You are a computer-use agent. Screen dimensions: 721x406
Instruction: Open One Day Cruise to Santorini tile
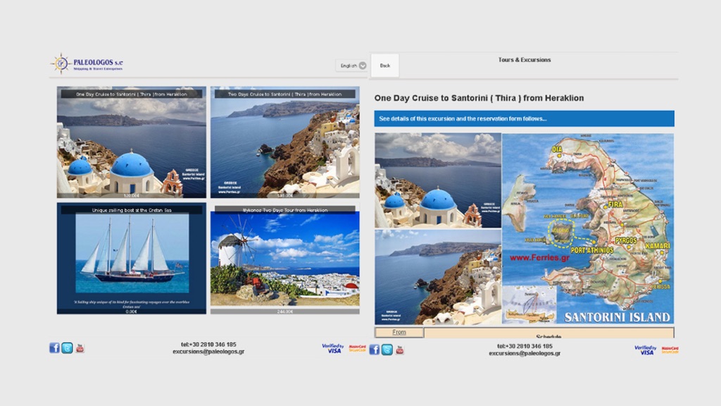[x=132, y=142]
